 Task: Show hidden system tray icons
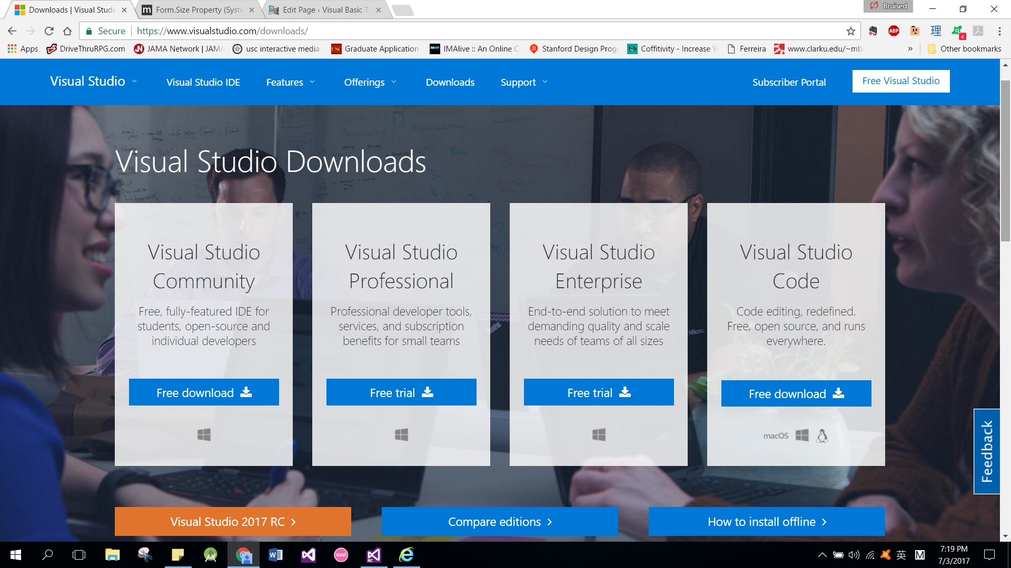click(x=822, y=555)
